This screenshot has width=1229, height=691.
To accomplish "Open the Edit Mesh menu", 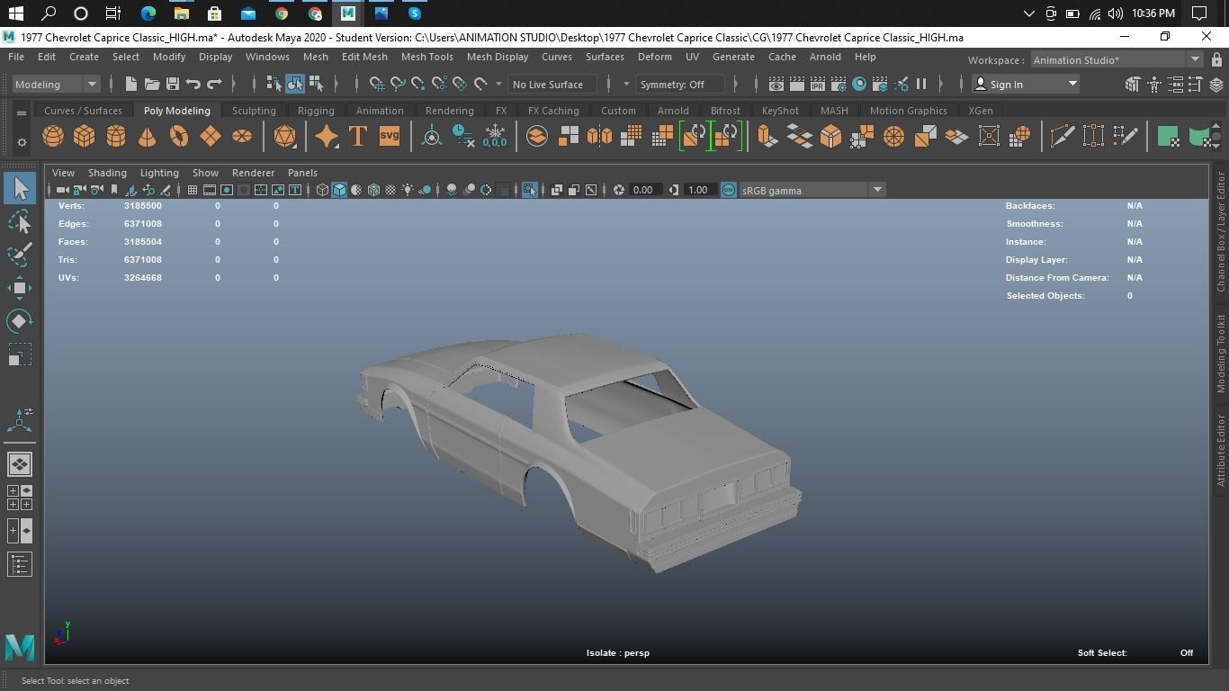I will [364, 57].
